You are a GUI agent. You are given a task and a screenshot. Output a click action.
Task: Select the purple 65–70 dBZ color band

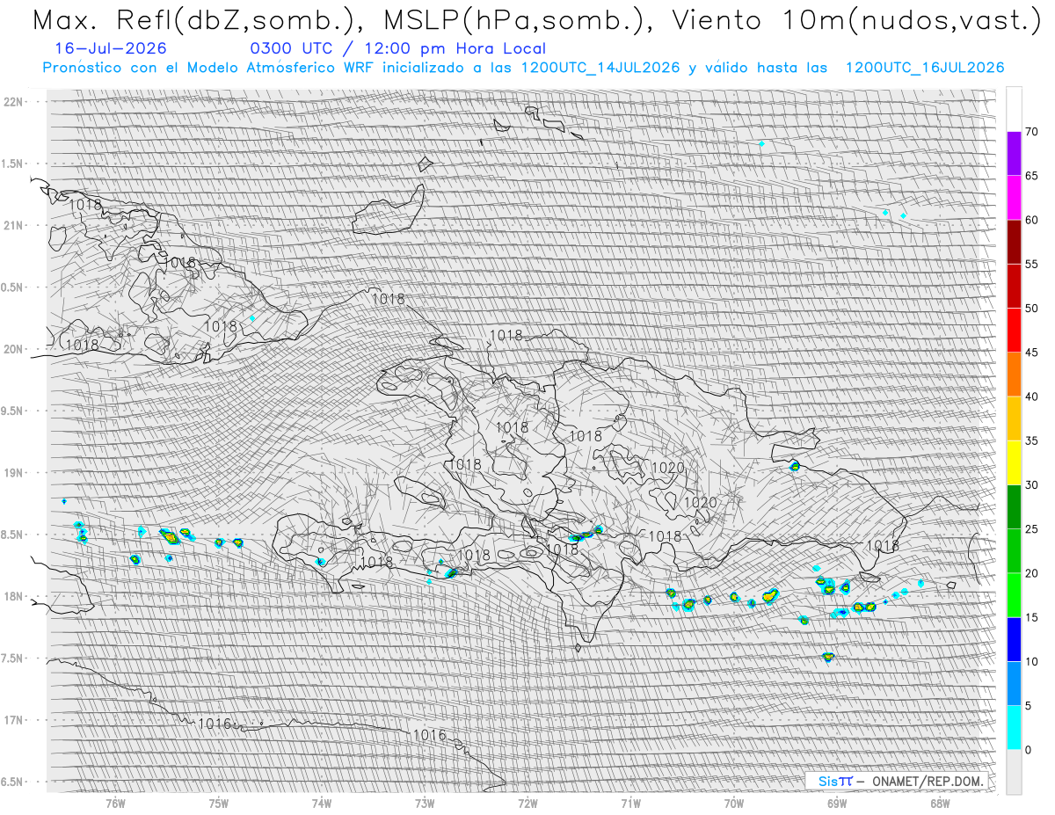(x=1014, y=154)
